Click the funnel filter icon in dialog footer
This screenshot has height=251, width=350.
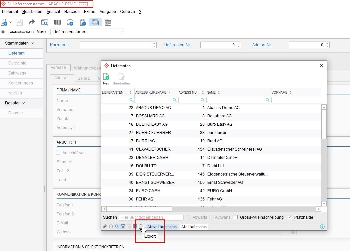[123, 227]
